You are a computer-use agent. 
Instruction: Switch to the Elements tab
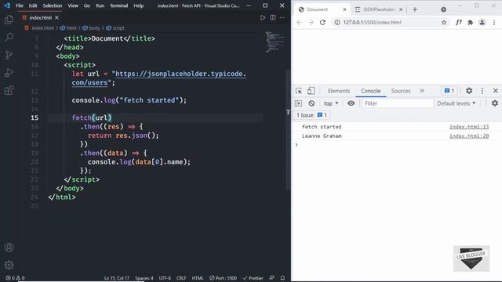click(339, 91)
